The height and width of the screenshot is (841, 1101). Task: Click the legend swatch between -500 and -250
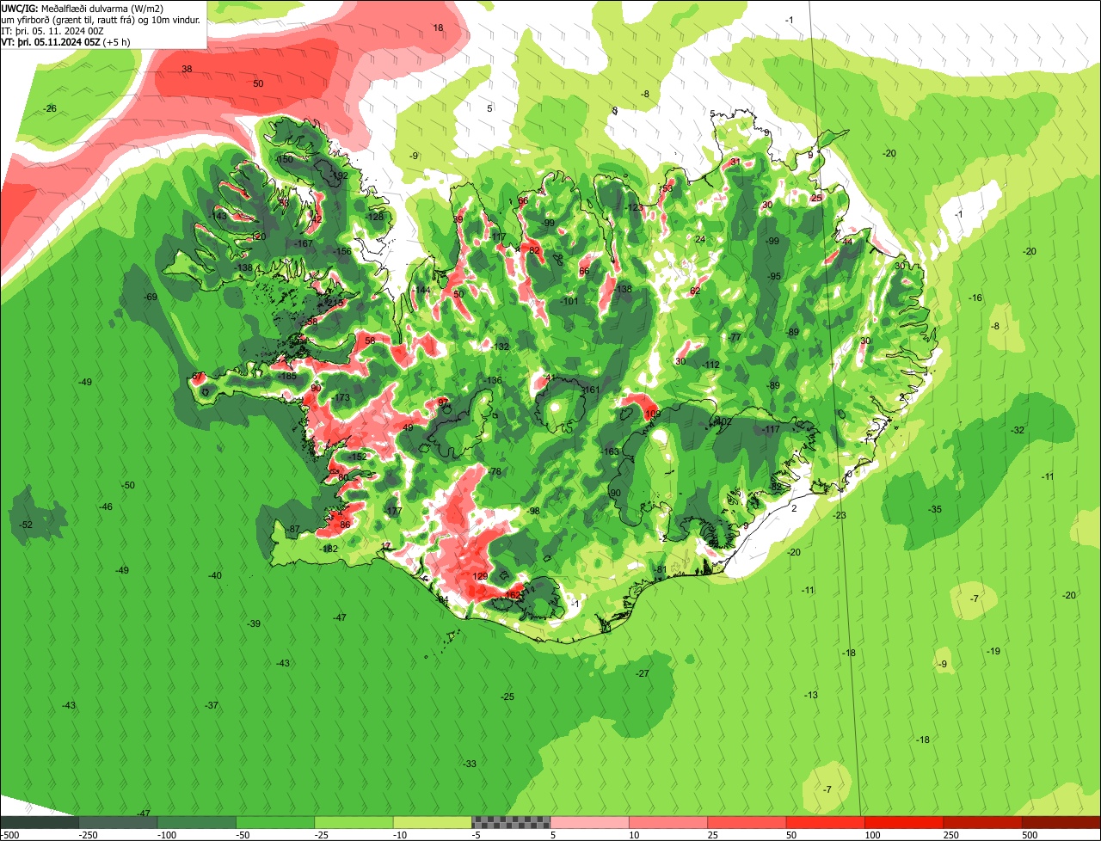pos(40,822)
